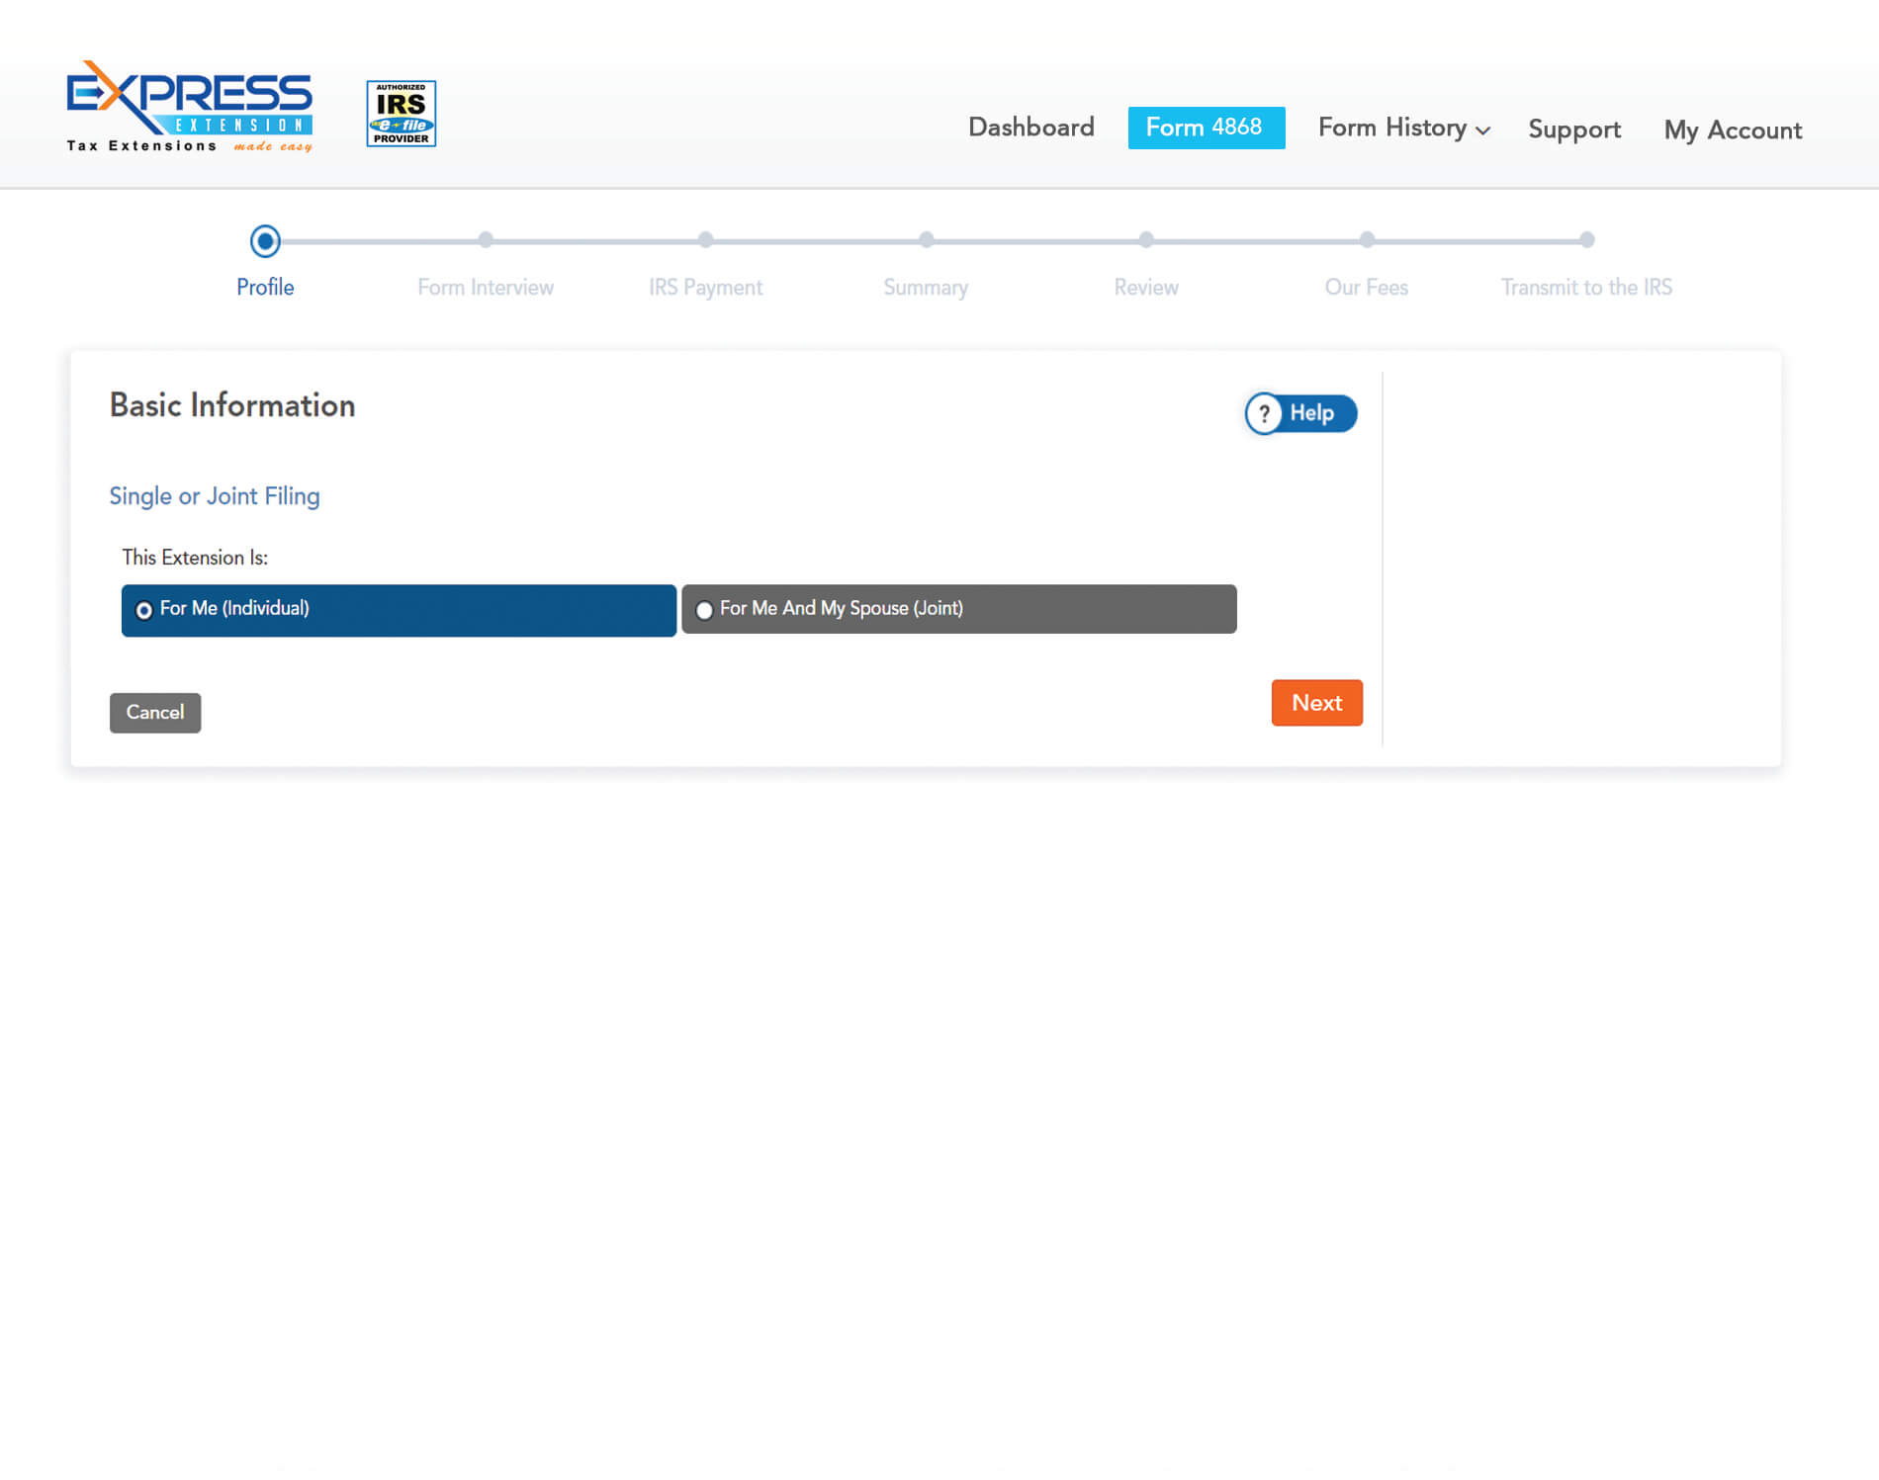Click the IRS Payment step marker

[x=705, y=240]
